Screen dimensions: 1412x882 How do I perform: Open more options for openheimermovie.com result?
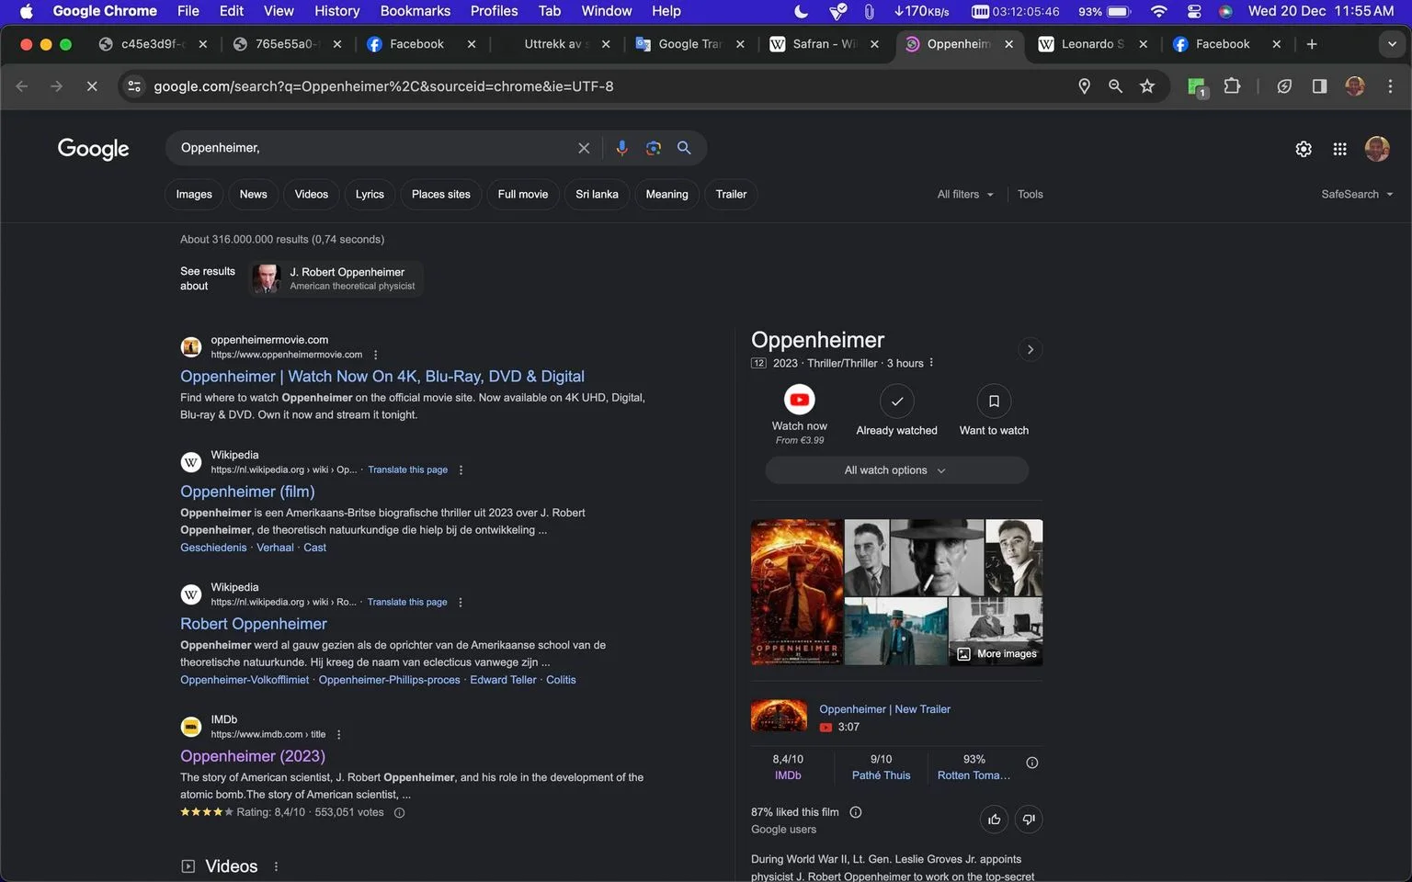pos(375,355)
